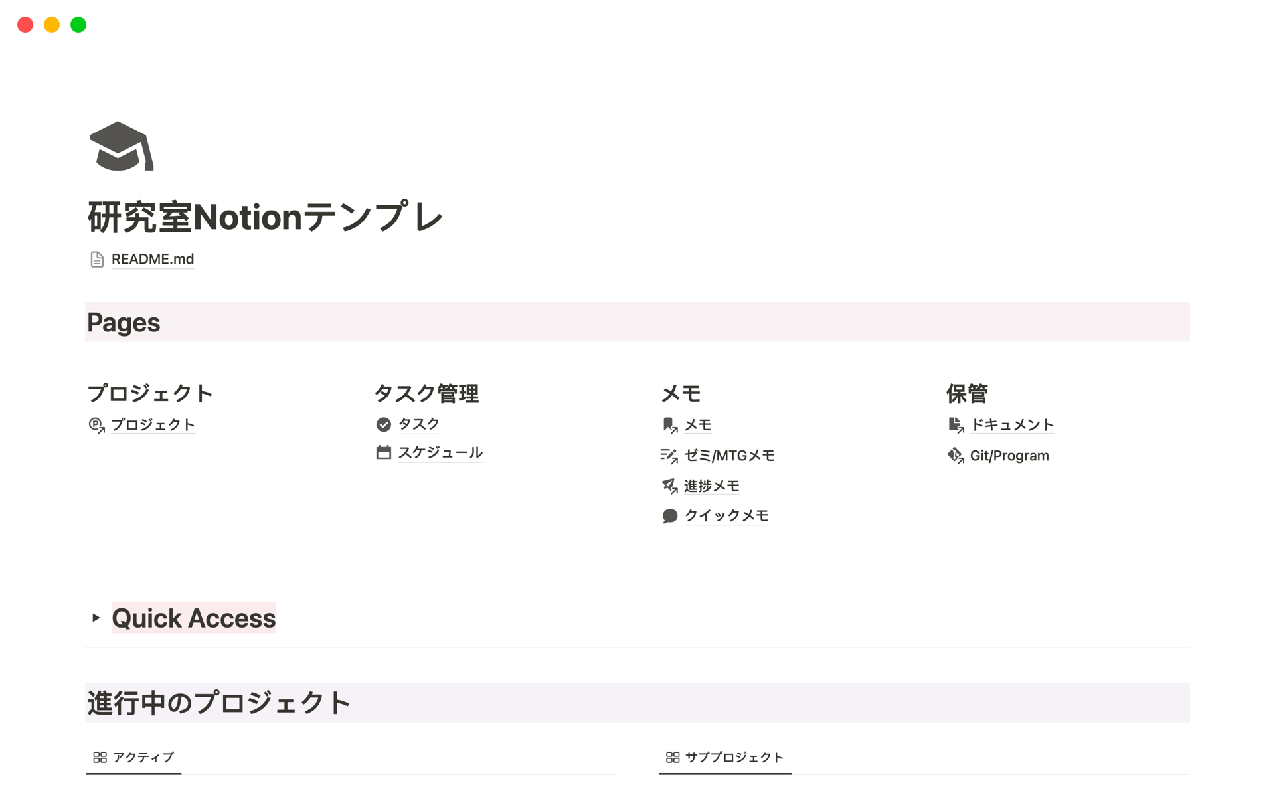
Task: Open the README.md page
Action: point(153,259)
